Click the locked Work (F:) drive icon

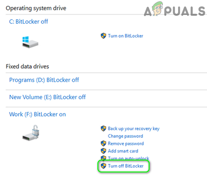[32, 133]
